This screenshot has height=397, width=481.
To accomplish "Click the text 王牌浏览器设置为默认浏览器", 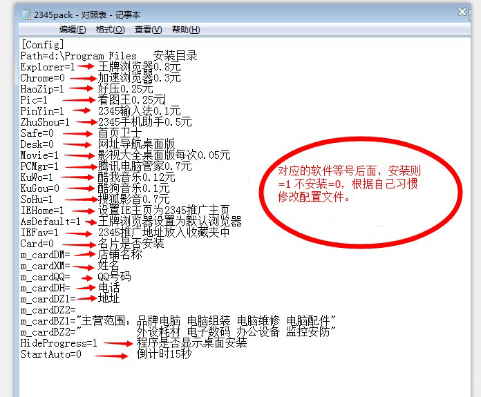I will (169, 222).
